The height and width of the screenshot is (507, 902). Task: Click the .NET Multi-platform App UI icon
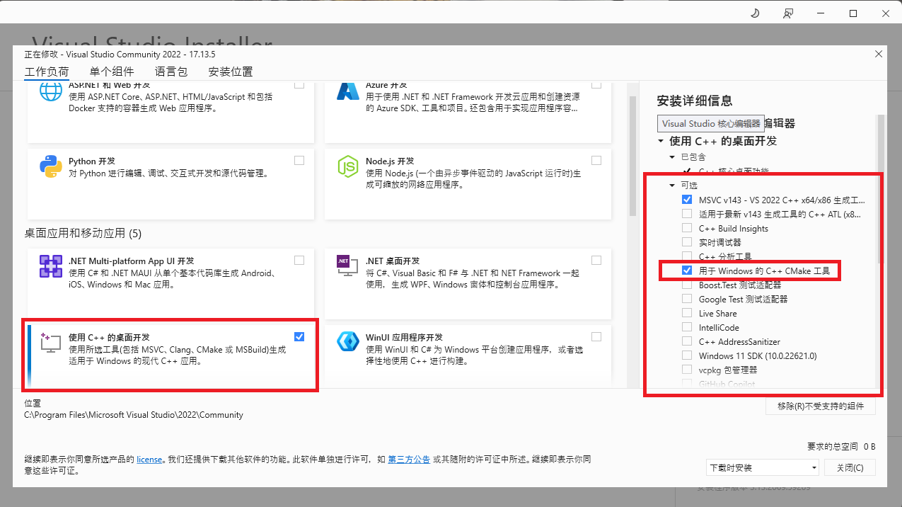[x=51, y=267]
